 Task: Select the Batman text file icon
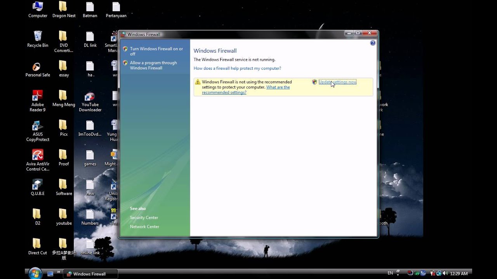(x=90, y=10)
